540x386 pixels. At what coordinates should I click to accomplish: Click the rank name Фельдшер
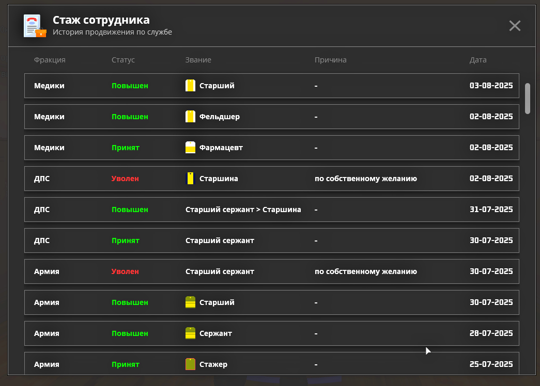tap(220, 117)
